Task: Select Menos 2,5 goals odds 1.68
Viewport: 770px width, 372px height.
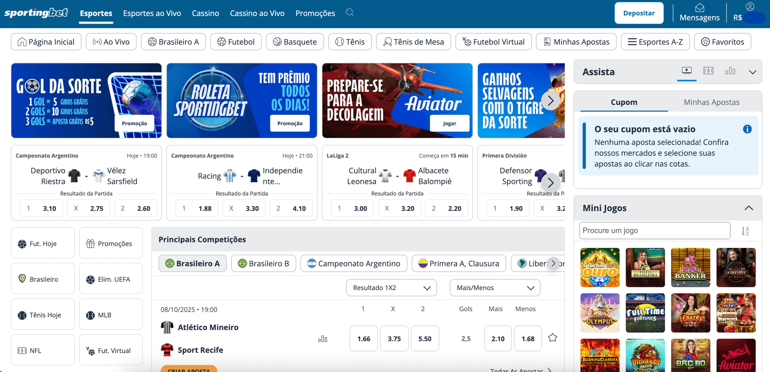Action: point(528,339)
